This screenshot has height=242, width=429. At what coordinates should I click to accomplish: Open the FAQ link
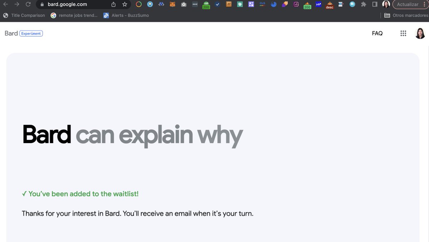(x=377, y=33)
